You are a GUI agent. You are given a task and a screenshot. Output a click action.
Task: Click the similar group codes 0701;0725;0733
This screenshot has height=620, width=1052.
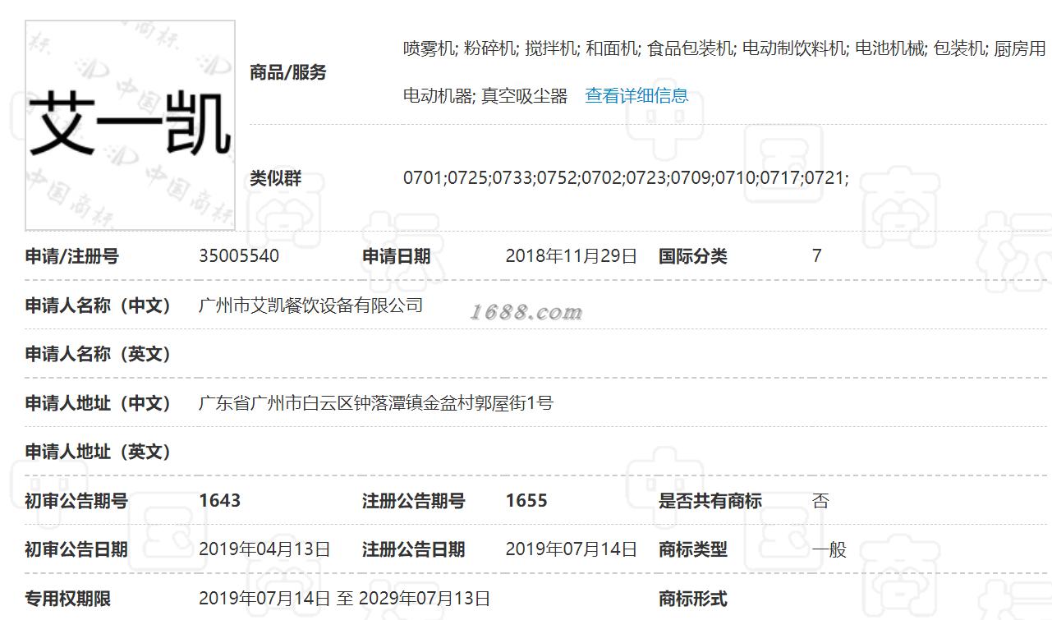coord(626,177)
